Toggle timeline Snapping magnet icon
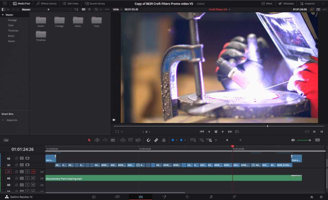 (149, 140)
